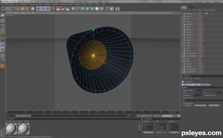Toggle the green check for Cube 1

click(x=202, y=48)
